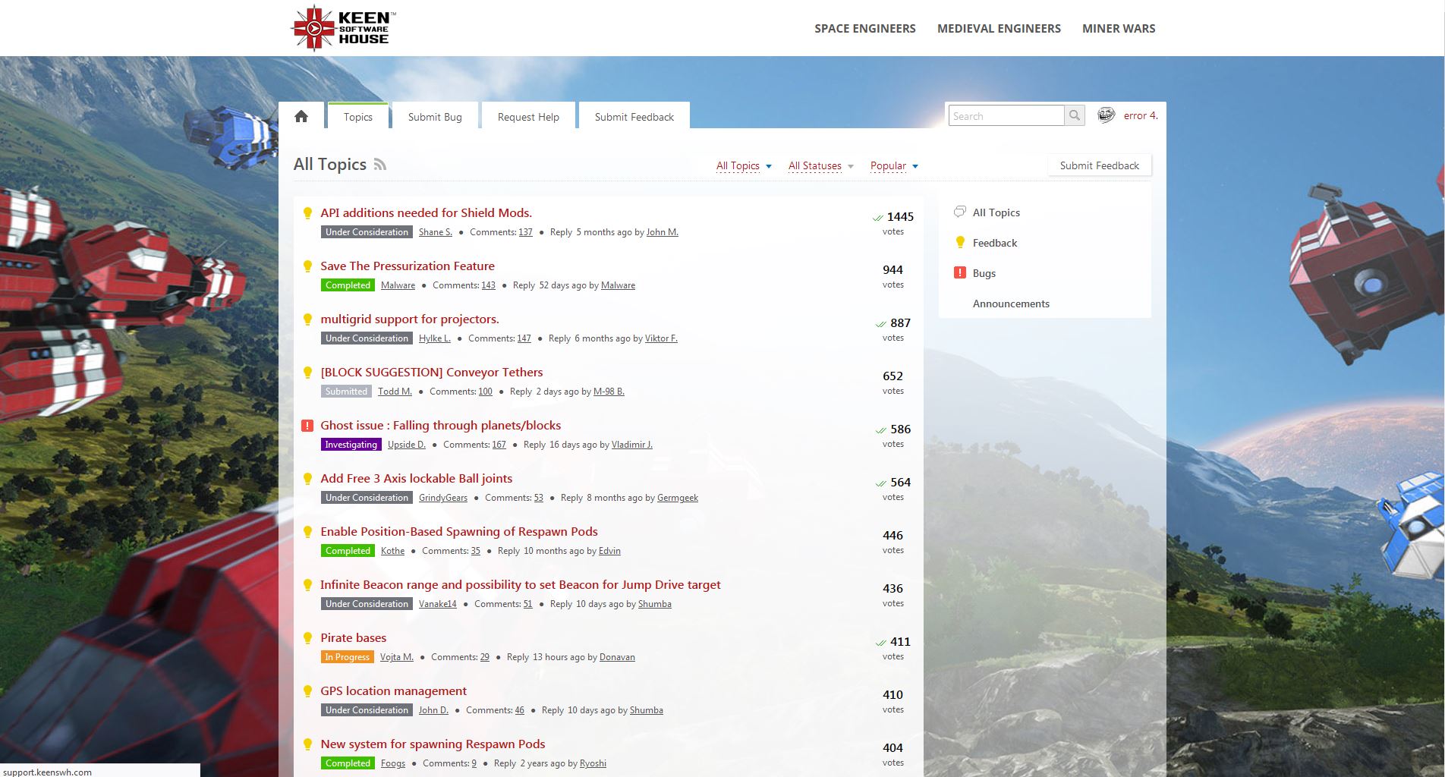Click the Keen Software House logo

click(343, 28)
